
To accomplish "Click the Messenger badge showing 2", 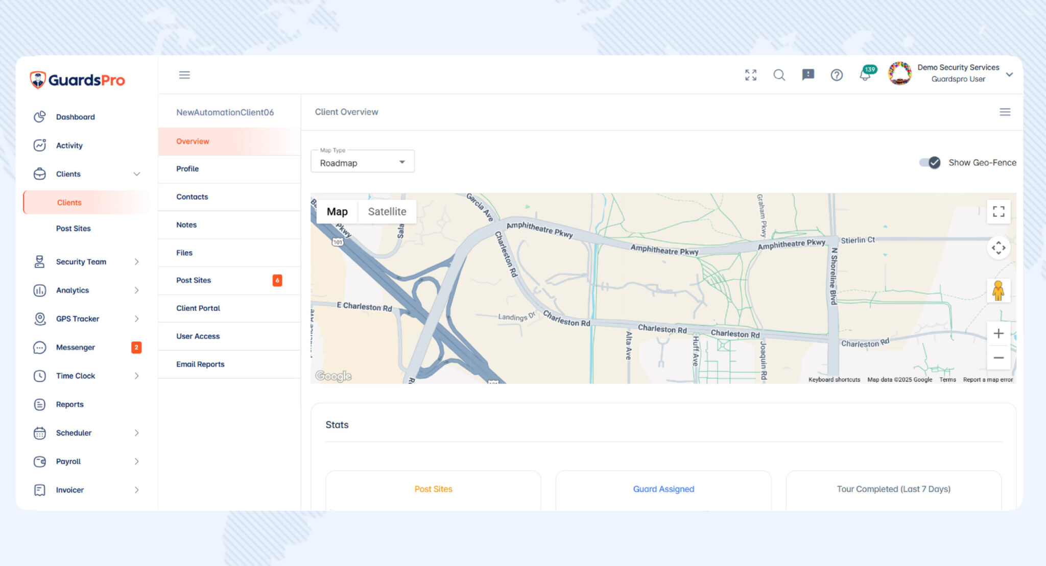I will [x=136, y=348].
